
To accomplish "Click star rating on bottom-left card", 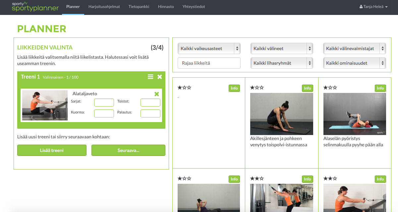I will tap(184, 178).
